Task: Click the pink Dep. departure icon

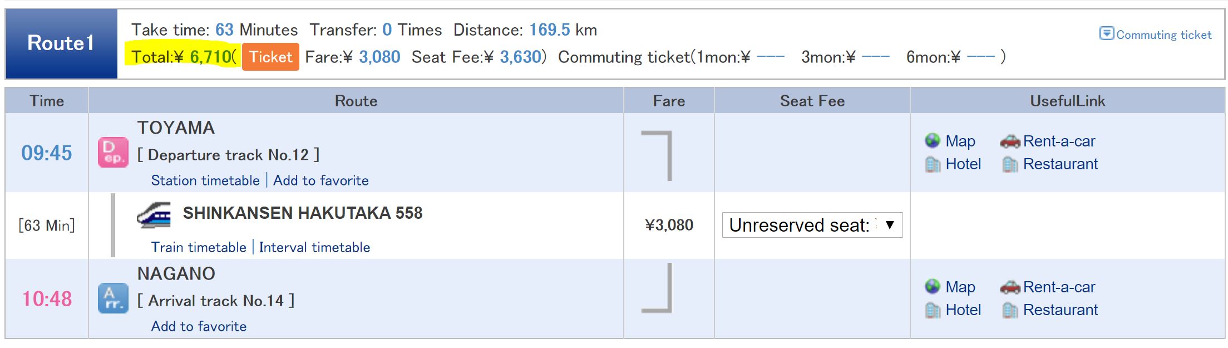Action: tap(113, 153)
